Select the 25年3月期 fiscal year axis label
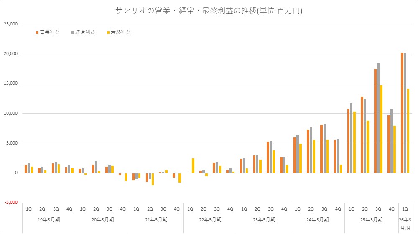This screenshot has width=418, height=234. click(371, 219)
